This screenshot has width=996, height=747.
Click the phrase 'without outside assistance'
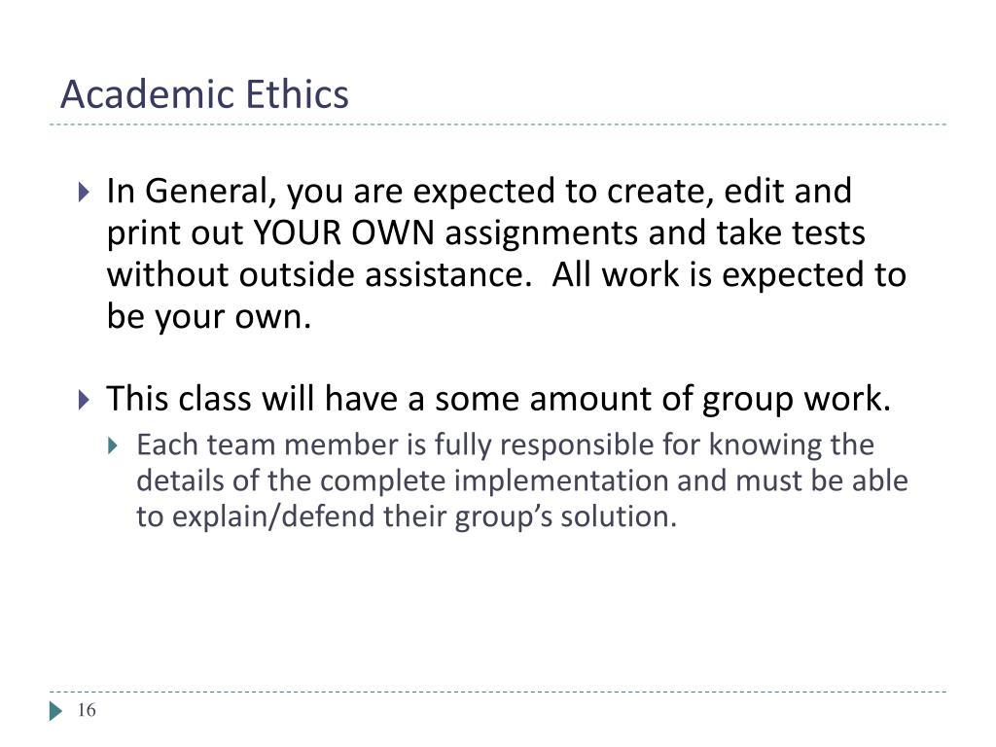[x=319, y=274]
